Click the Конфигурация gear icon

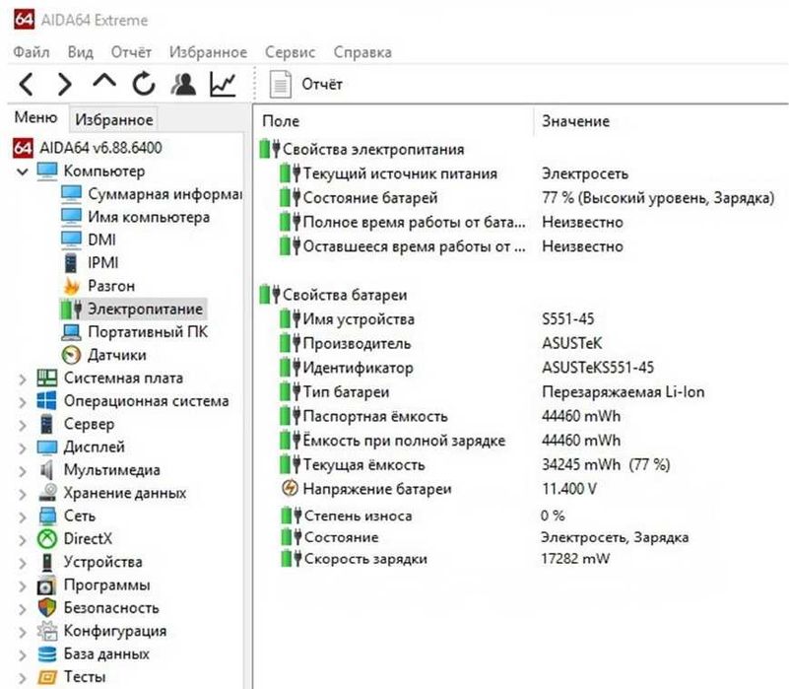(x=47, y=631)
